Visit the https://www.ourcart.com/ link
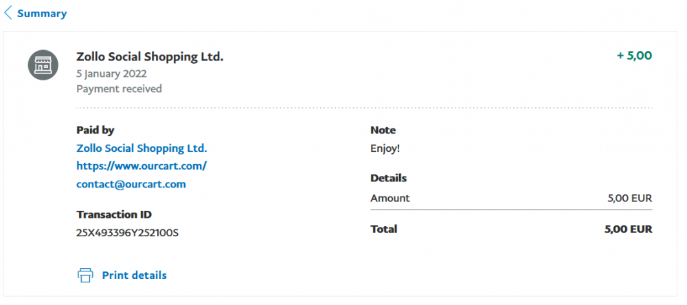The height and width of the screenshot is (305, 687). coord(142,166)
